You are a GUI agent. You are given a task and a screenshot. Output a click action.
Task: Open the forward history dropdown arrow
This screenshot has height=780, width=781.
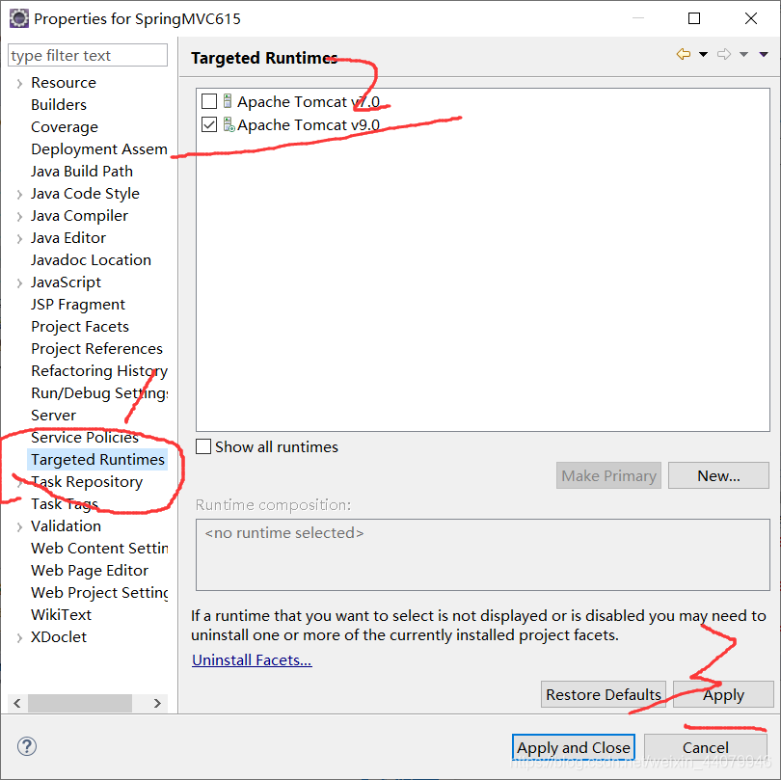pos(743,54)
